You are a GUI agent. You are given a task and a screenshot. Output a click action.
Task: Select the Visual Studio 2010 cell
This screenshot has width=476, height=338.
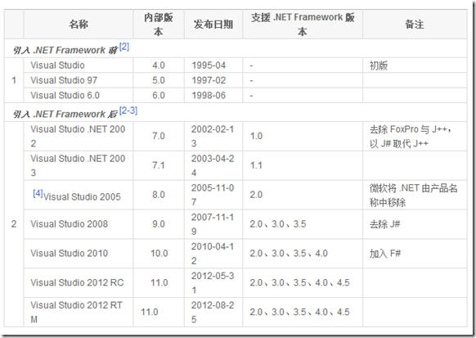pyautogui.click(x=79, y=253)
